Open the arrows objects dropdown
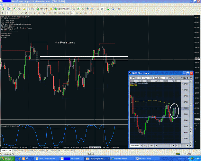The height and width of the screenshot is (161, 201). (x=44, y=13)
